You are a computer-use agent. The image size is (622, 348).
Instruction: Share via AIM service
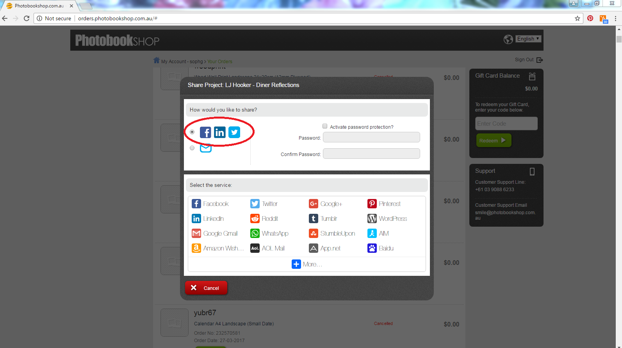click(378, 233)
